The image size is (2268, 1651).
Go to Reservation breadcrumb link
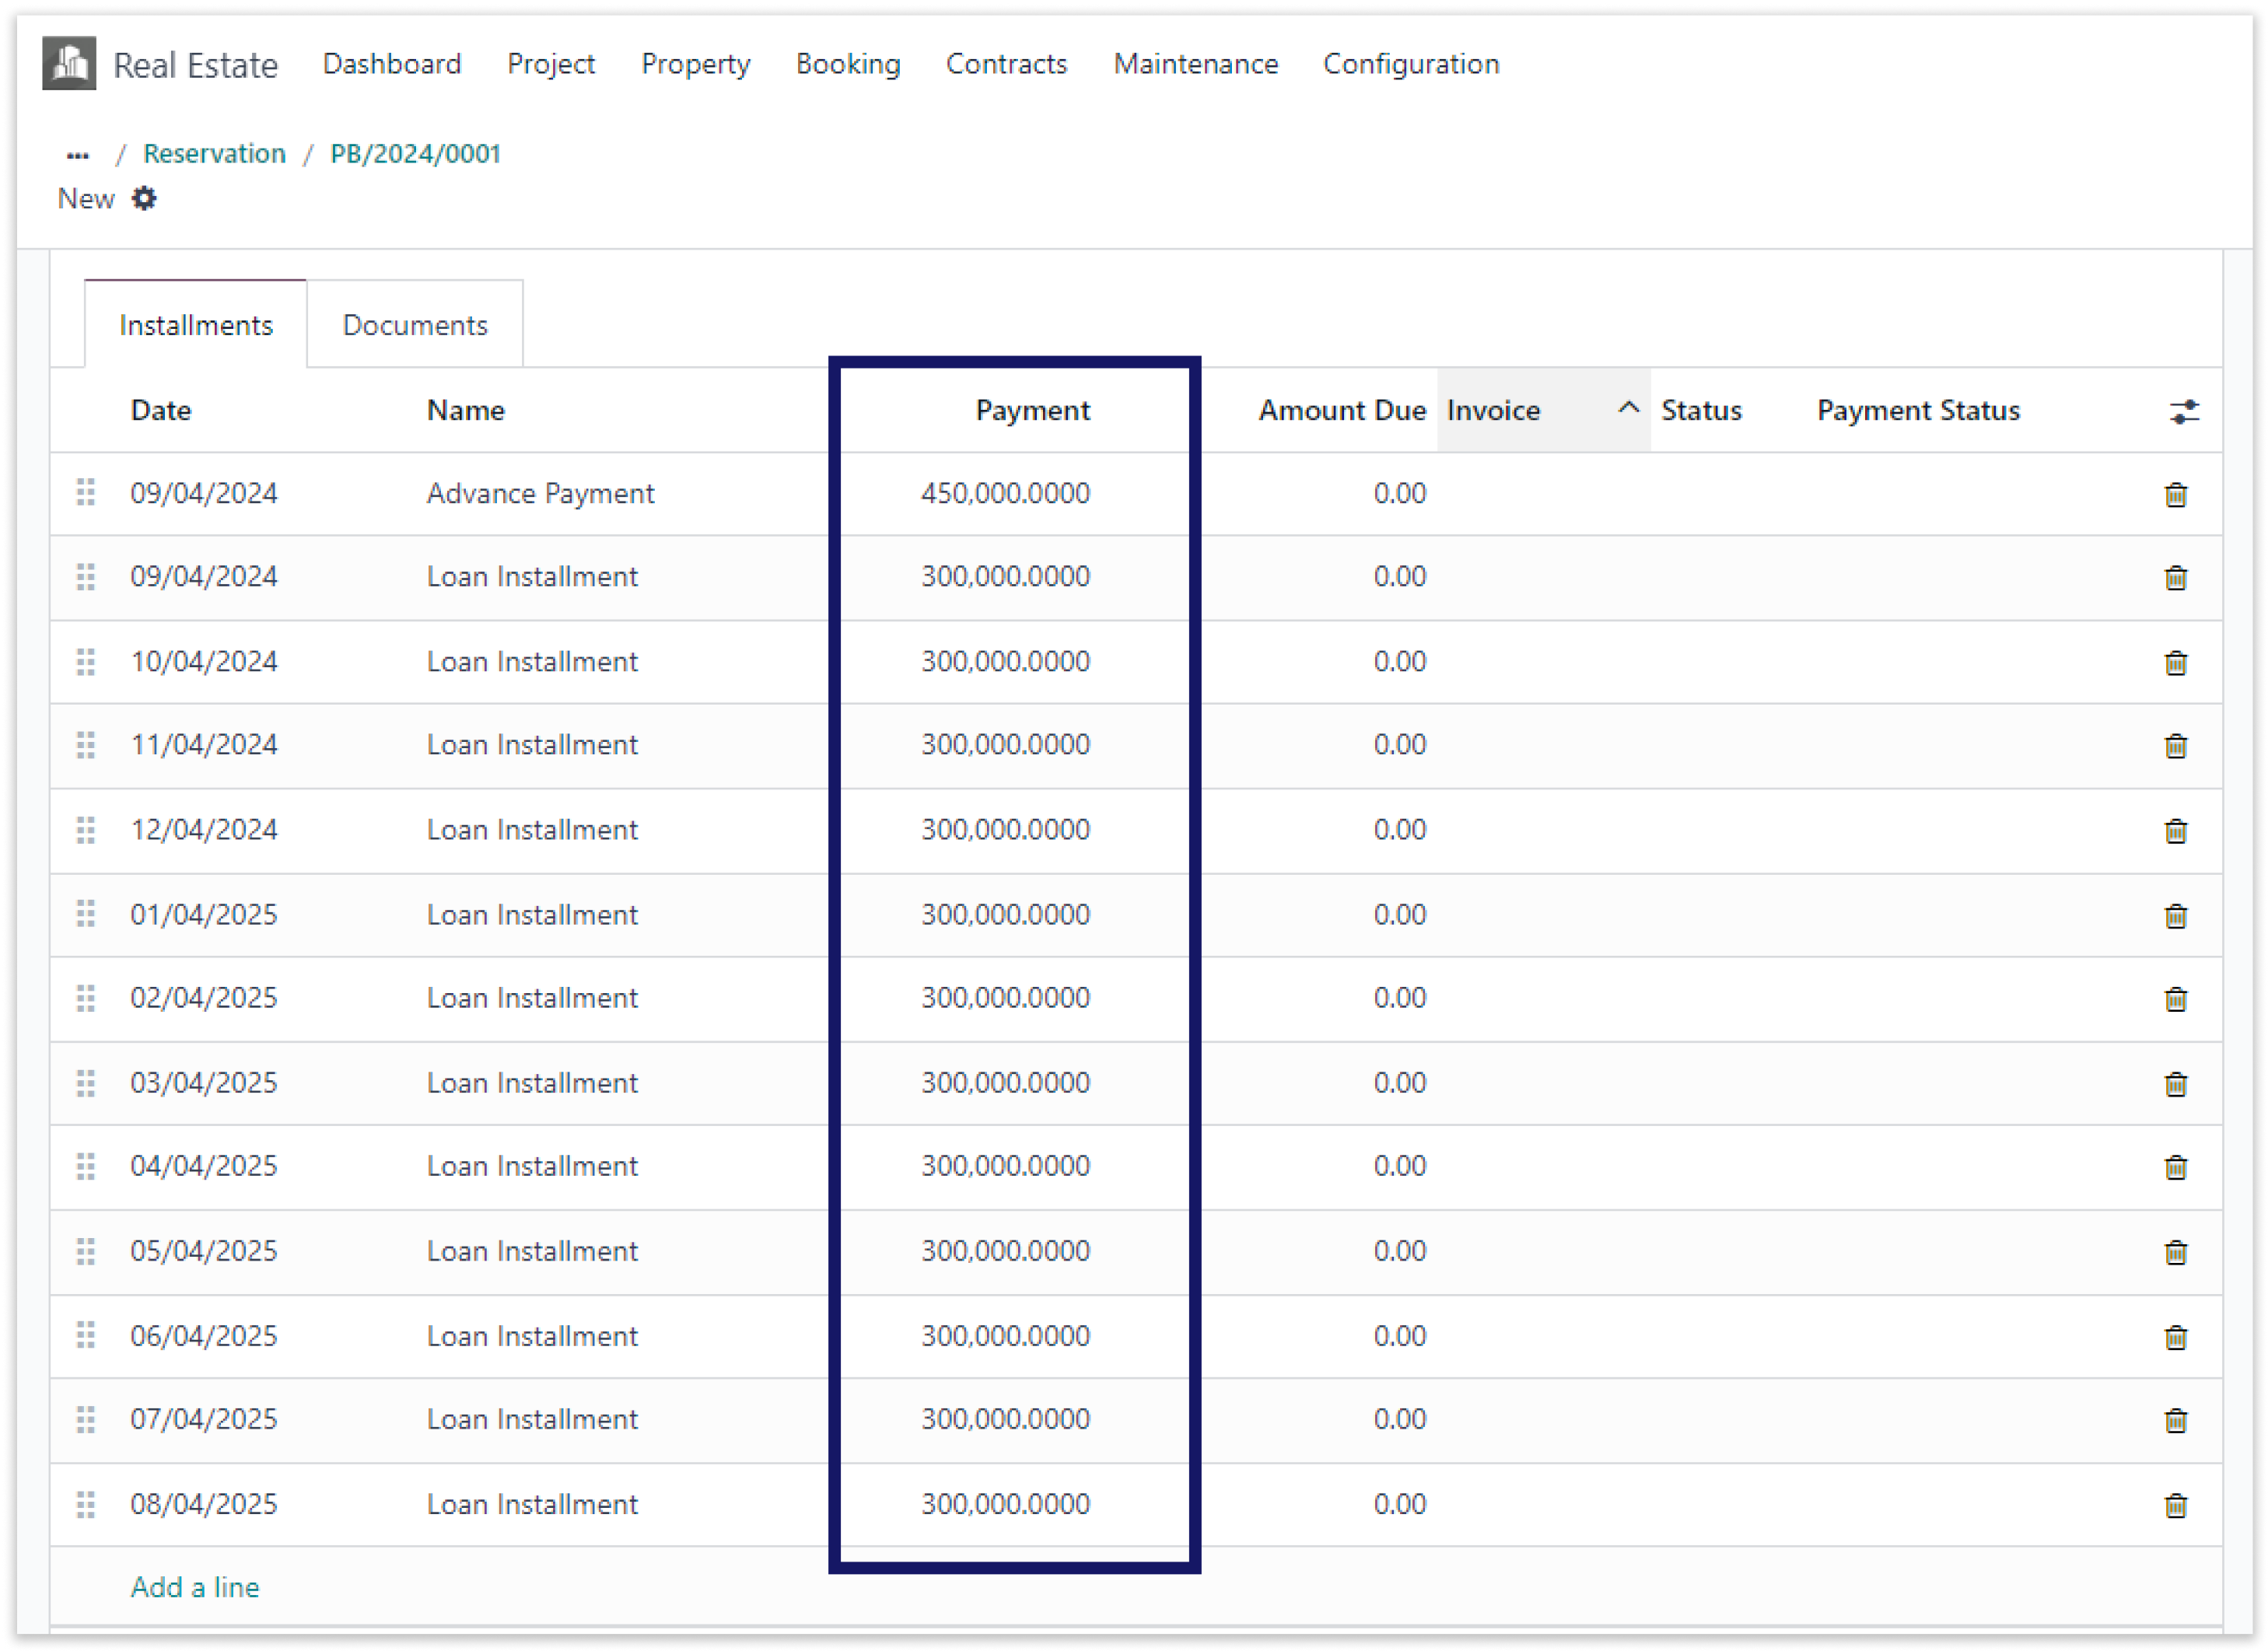point(214,153)
